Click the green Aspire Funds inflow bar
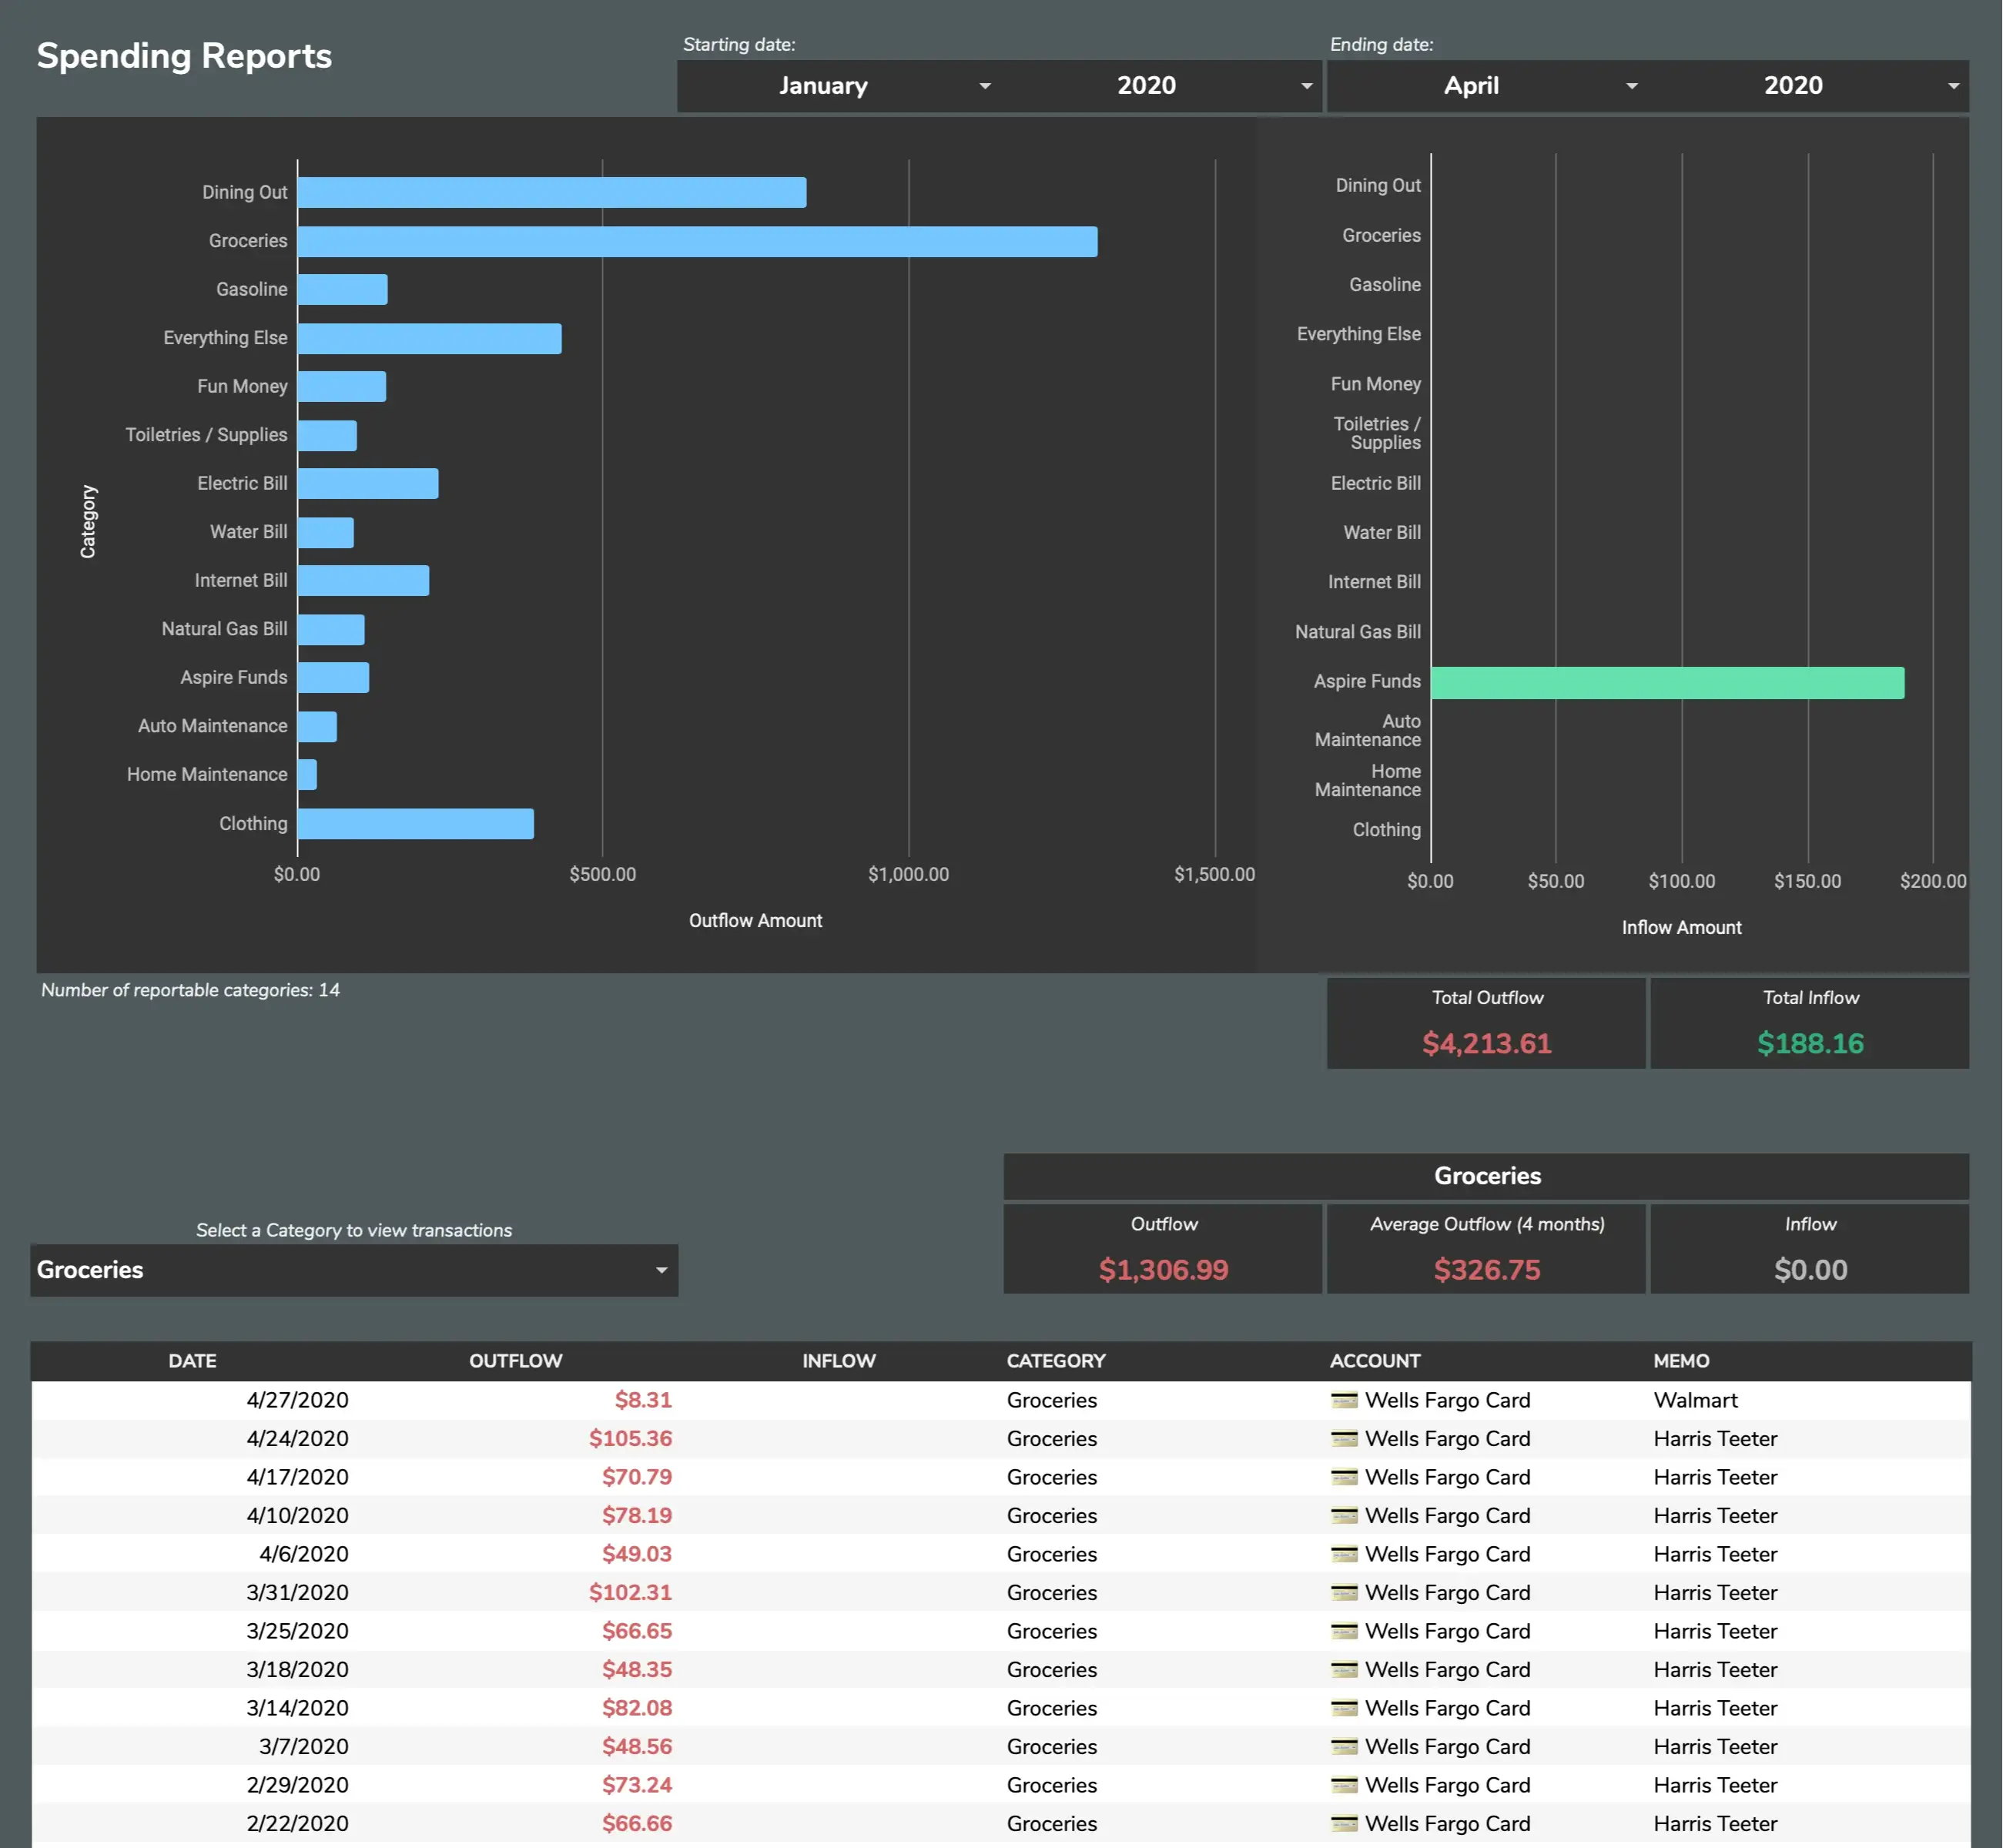Image resolution: width=2003 pixels, height=1848 pixels. click(1668, 683)
